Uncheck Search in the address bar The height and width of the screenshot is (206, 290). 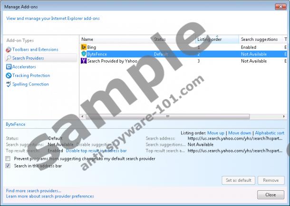[x=8, y=166]
